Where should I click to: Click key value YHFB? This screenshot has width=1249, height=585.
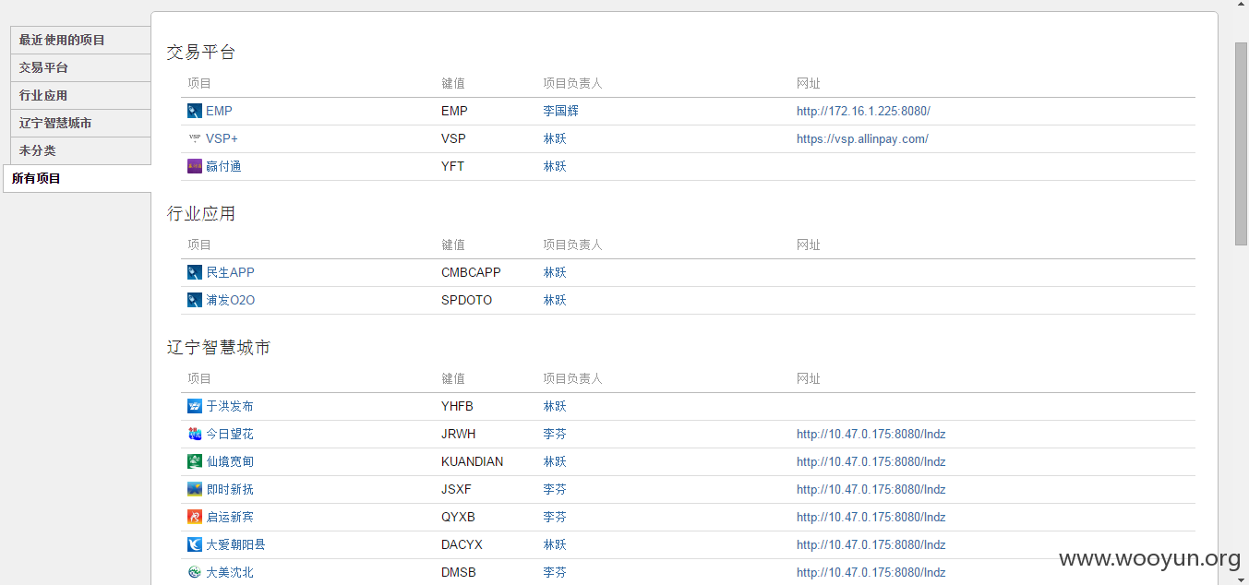(458, 406)
